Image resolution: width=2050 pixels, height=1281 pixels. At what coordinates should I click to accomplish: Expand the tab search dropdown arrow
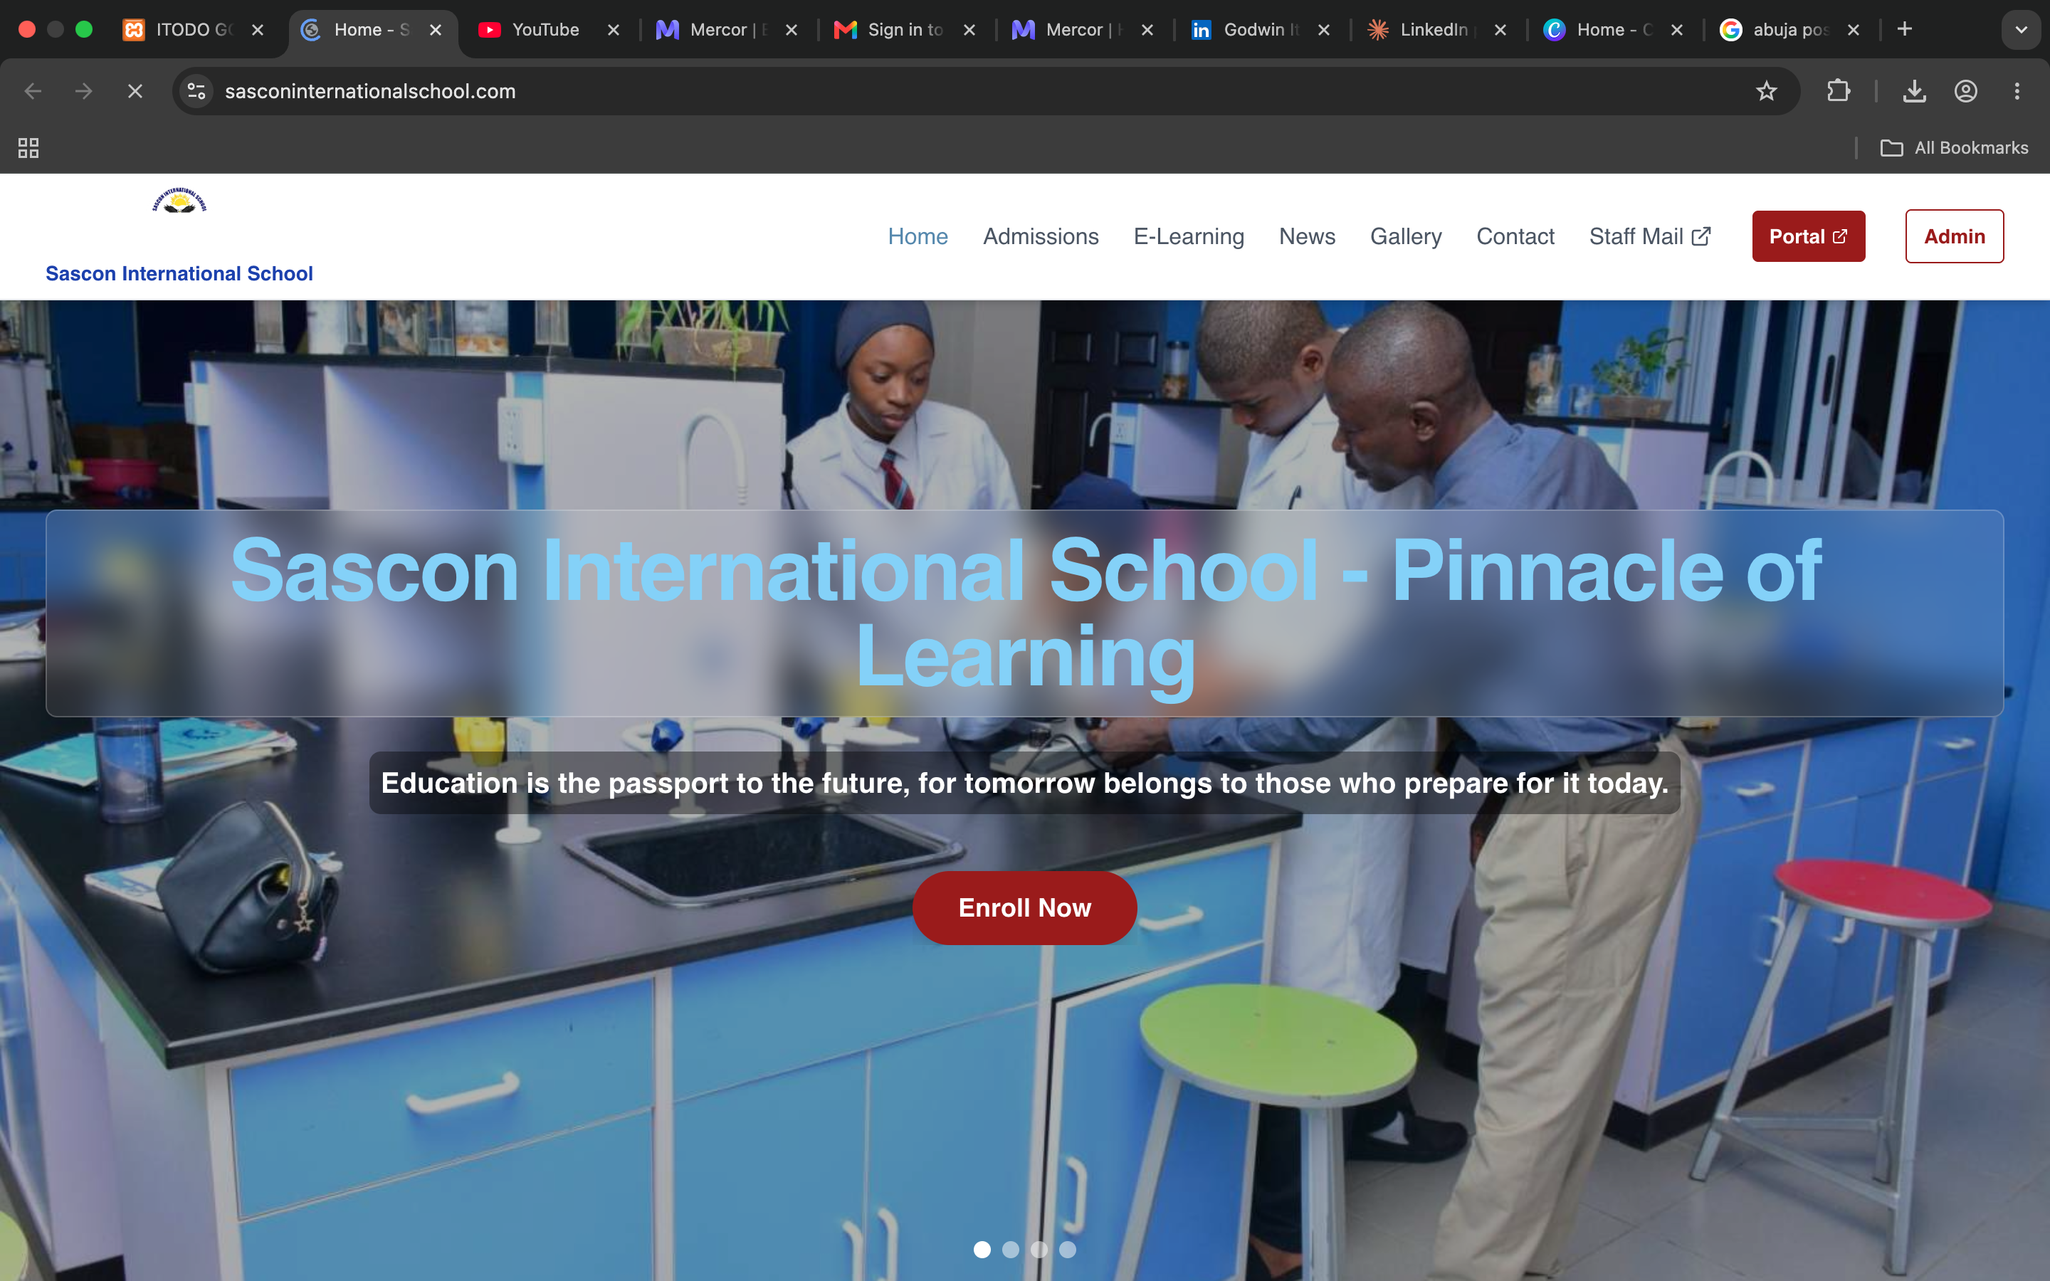coord(2022,30)
